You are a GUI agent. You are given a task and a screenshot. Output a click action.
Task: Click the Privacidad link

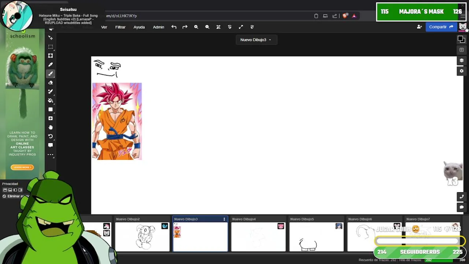pyautogui.click(x=10, y=184)
